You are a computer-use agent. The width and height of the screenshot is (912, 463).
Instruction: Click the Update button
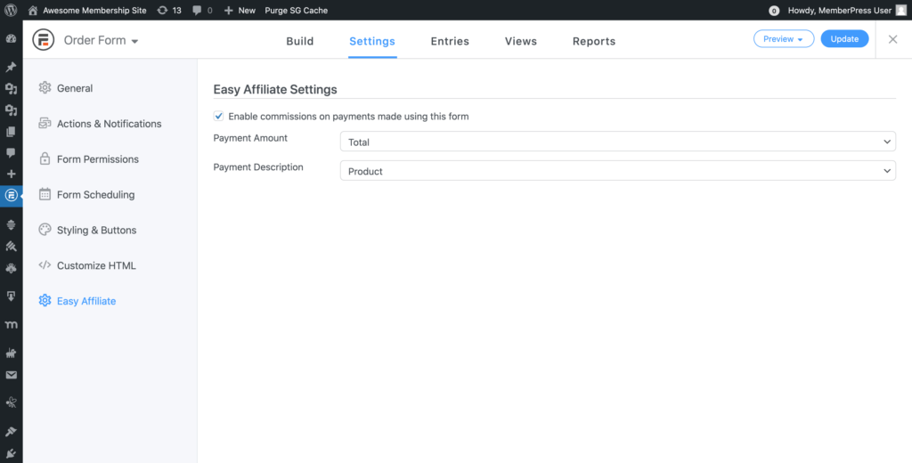(843, 39)
